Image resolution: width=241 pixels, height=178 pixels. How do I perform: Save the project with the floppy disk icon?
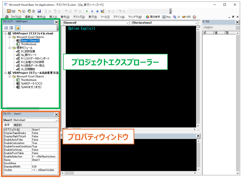click(x=39, y=11)
